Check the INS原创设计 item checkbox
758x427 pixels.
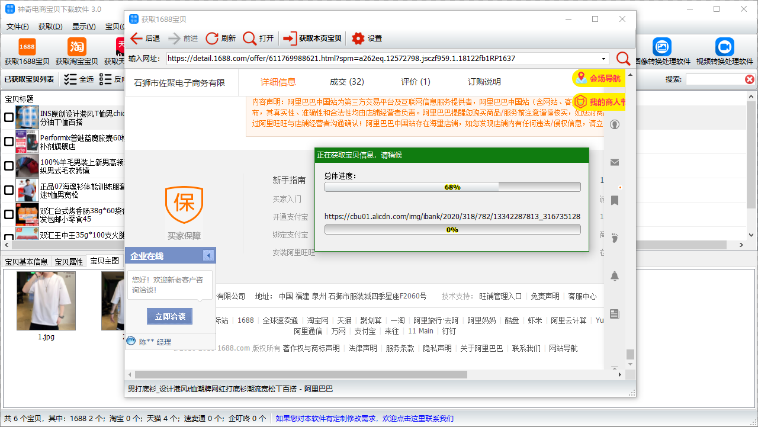point(9,117)
